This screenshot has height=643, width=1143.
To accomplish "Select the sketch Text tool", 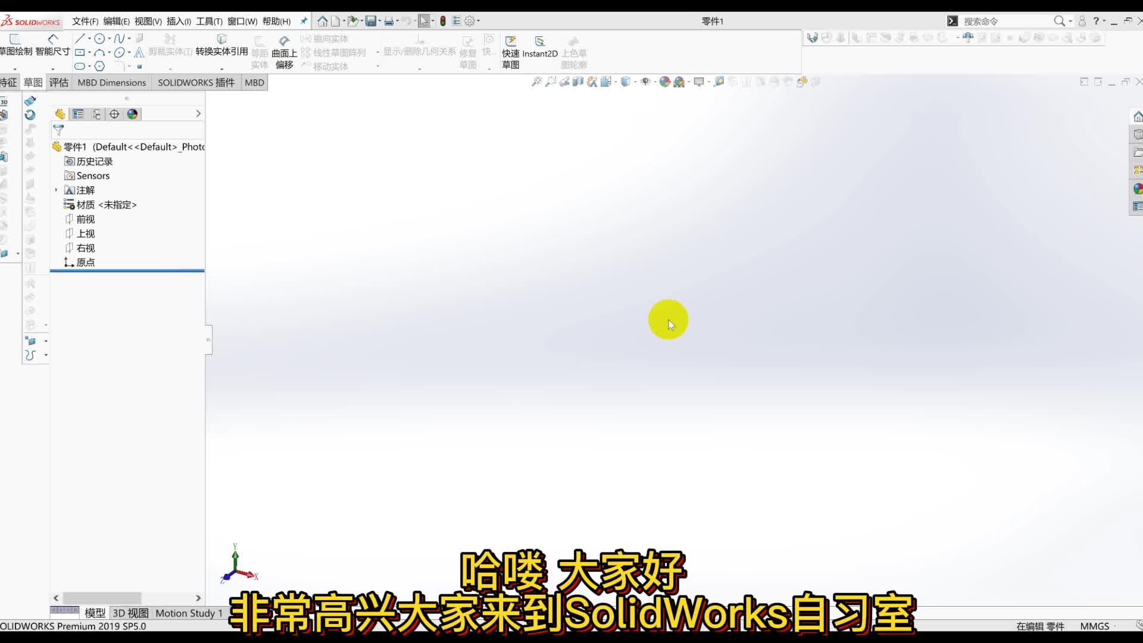I will (x=139, y=52).
